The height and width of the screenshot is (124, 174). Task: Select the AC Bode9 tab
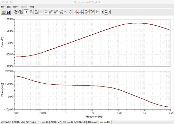click(x=105, y=122)
